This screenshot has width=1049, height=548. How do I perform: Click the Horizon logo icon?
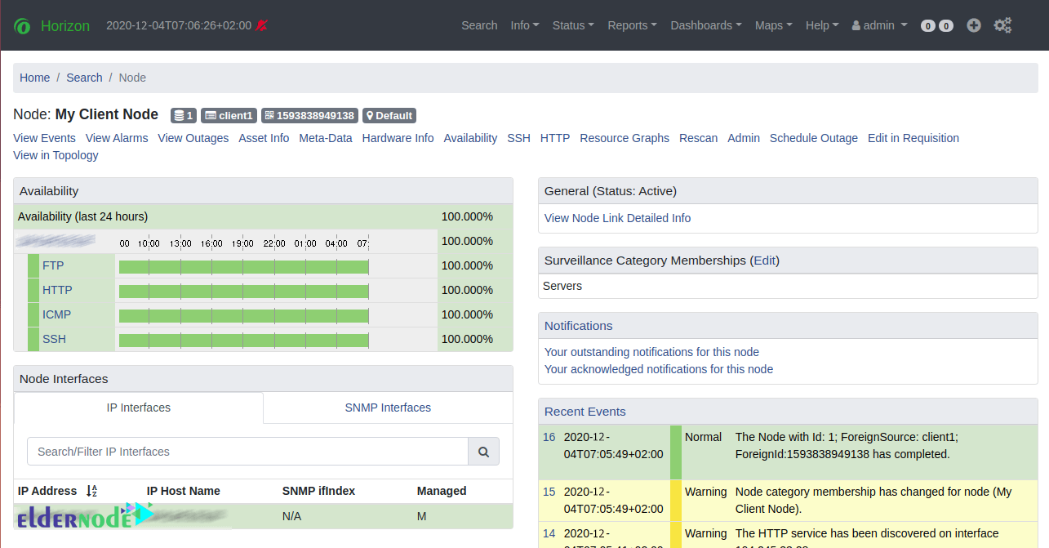(x=22, y=25)
